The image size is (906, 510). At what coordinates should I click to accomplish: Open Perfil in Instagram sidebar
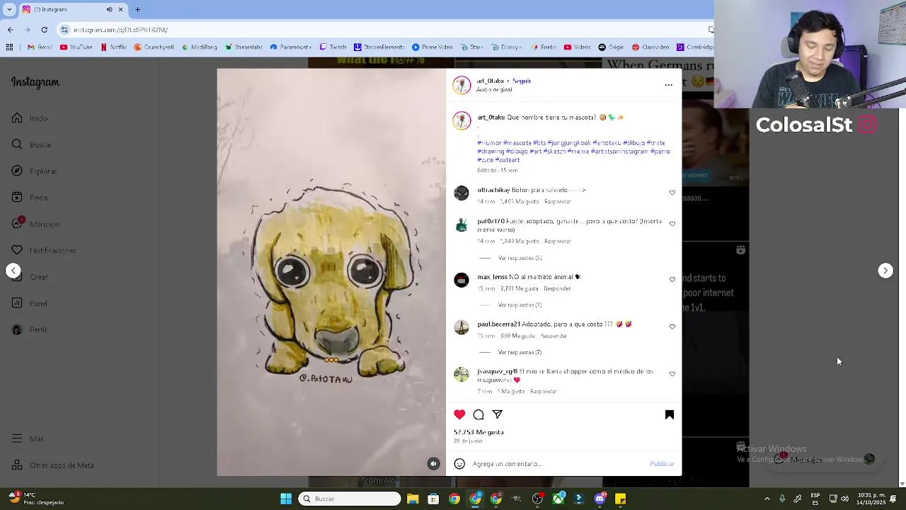pyautogui.click(x=30, y=329)
